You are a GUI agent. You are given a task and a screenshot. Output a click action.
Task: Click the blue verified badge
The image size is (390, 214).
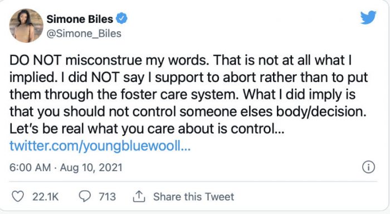tap(121, 18)
